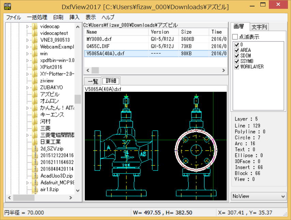
Task: Select the 河村 folder icon
Action: point(35,122)
